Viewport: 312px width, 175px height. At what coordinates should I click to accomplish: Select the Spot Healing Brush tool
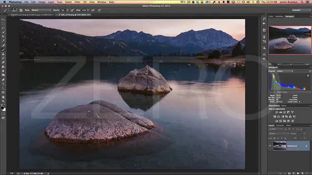click(3, 45)
